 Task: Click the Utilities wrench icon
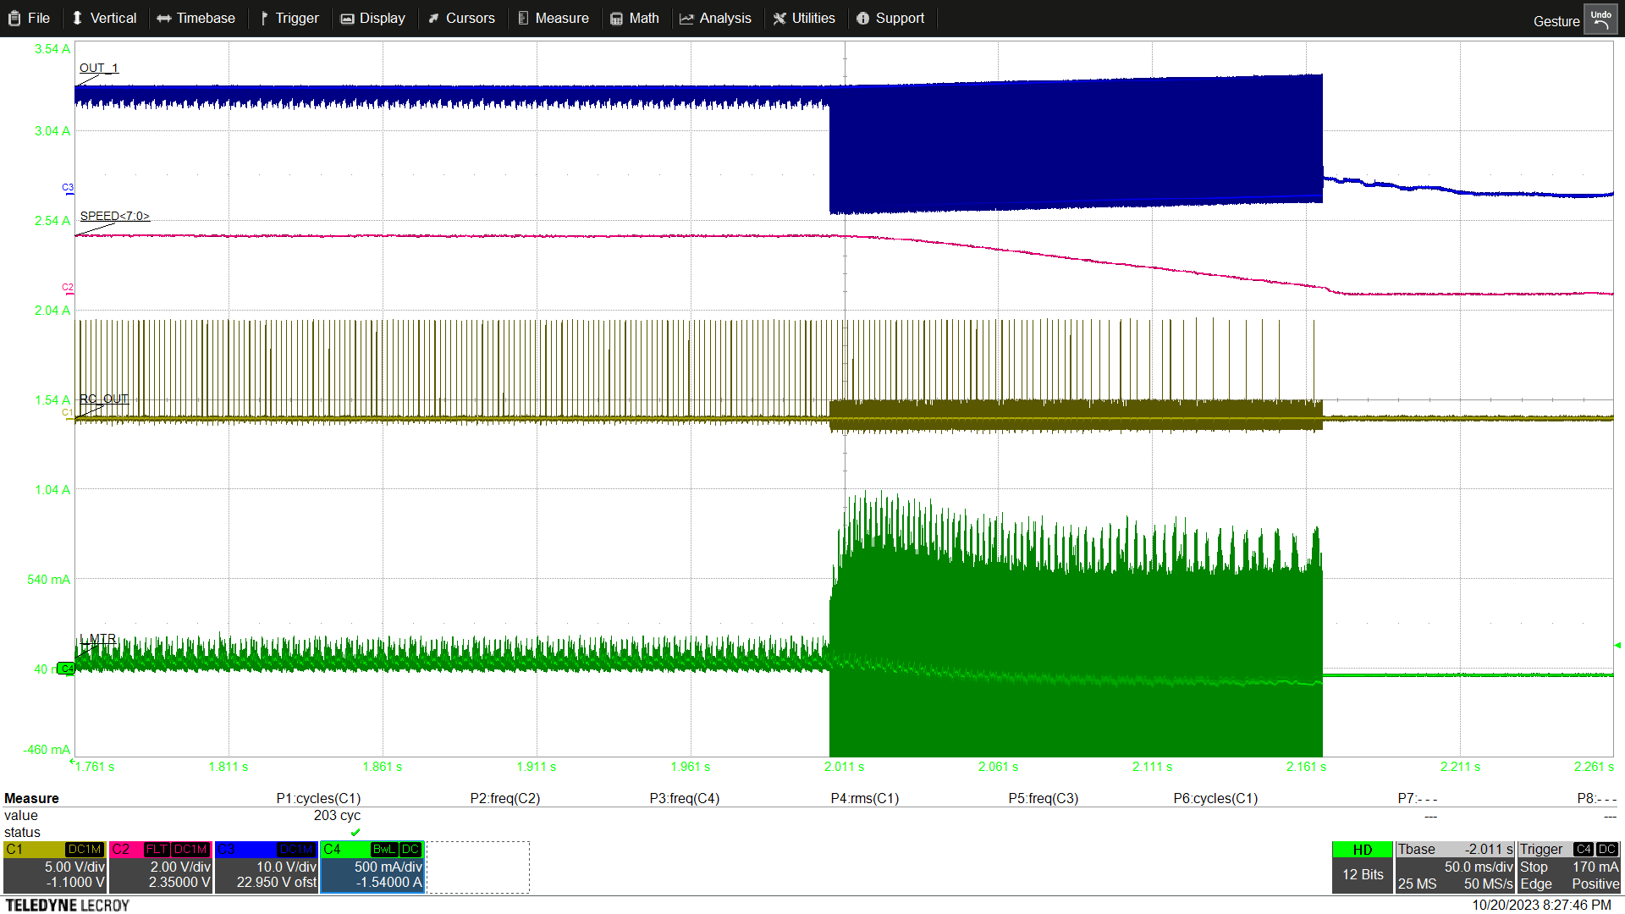pos(779,18)
